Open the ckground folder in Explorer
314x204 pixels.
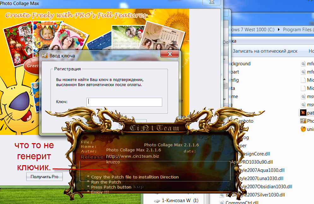click(240, 64)
